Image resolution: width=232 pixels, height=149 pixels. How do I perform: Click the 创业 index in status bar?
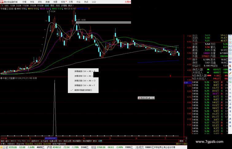pos(94,147)
